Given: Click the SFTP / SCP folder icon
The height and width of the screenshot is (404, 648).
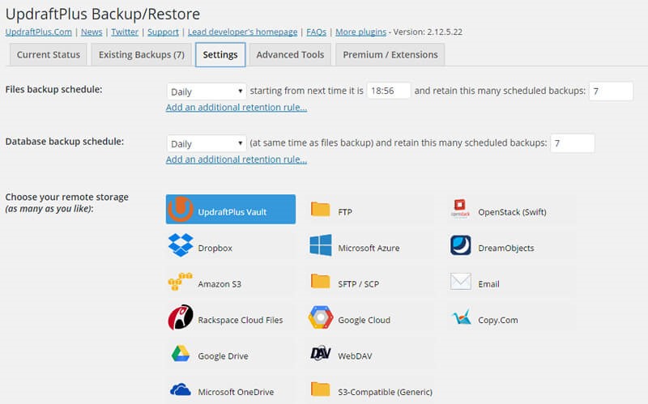Looking at the screenshot, I should [320, 281].
